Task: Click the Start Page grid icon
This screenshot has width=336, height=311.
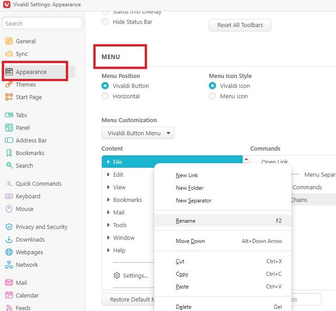Action: (x=9, y=97)
